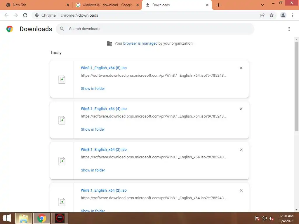Click the Chrome site info chip in address bar
The image size is (299, 224).
coord(45,15)
